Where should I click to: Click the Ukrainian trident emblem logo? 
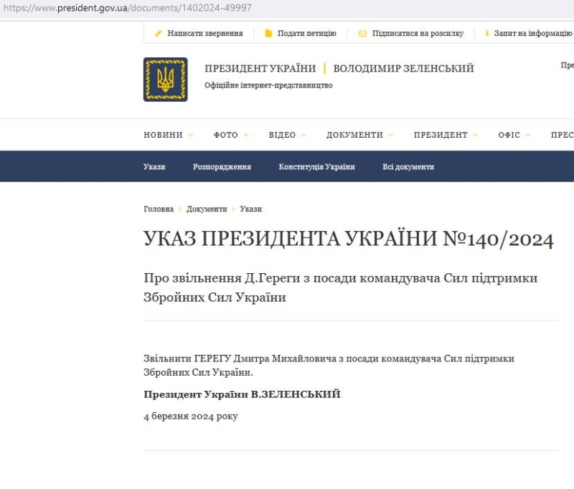pyautogui.click(x=166, y=80)
